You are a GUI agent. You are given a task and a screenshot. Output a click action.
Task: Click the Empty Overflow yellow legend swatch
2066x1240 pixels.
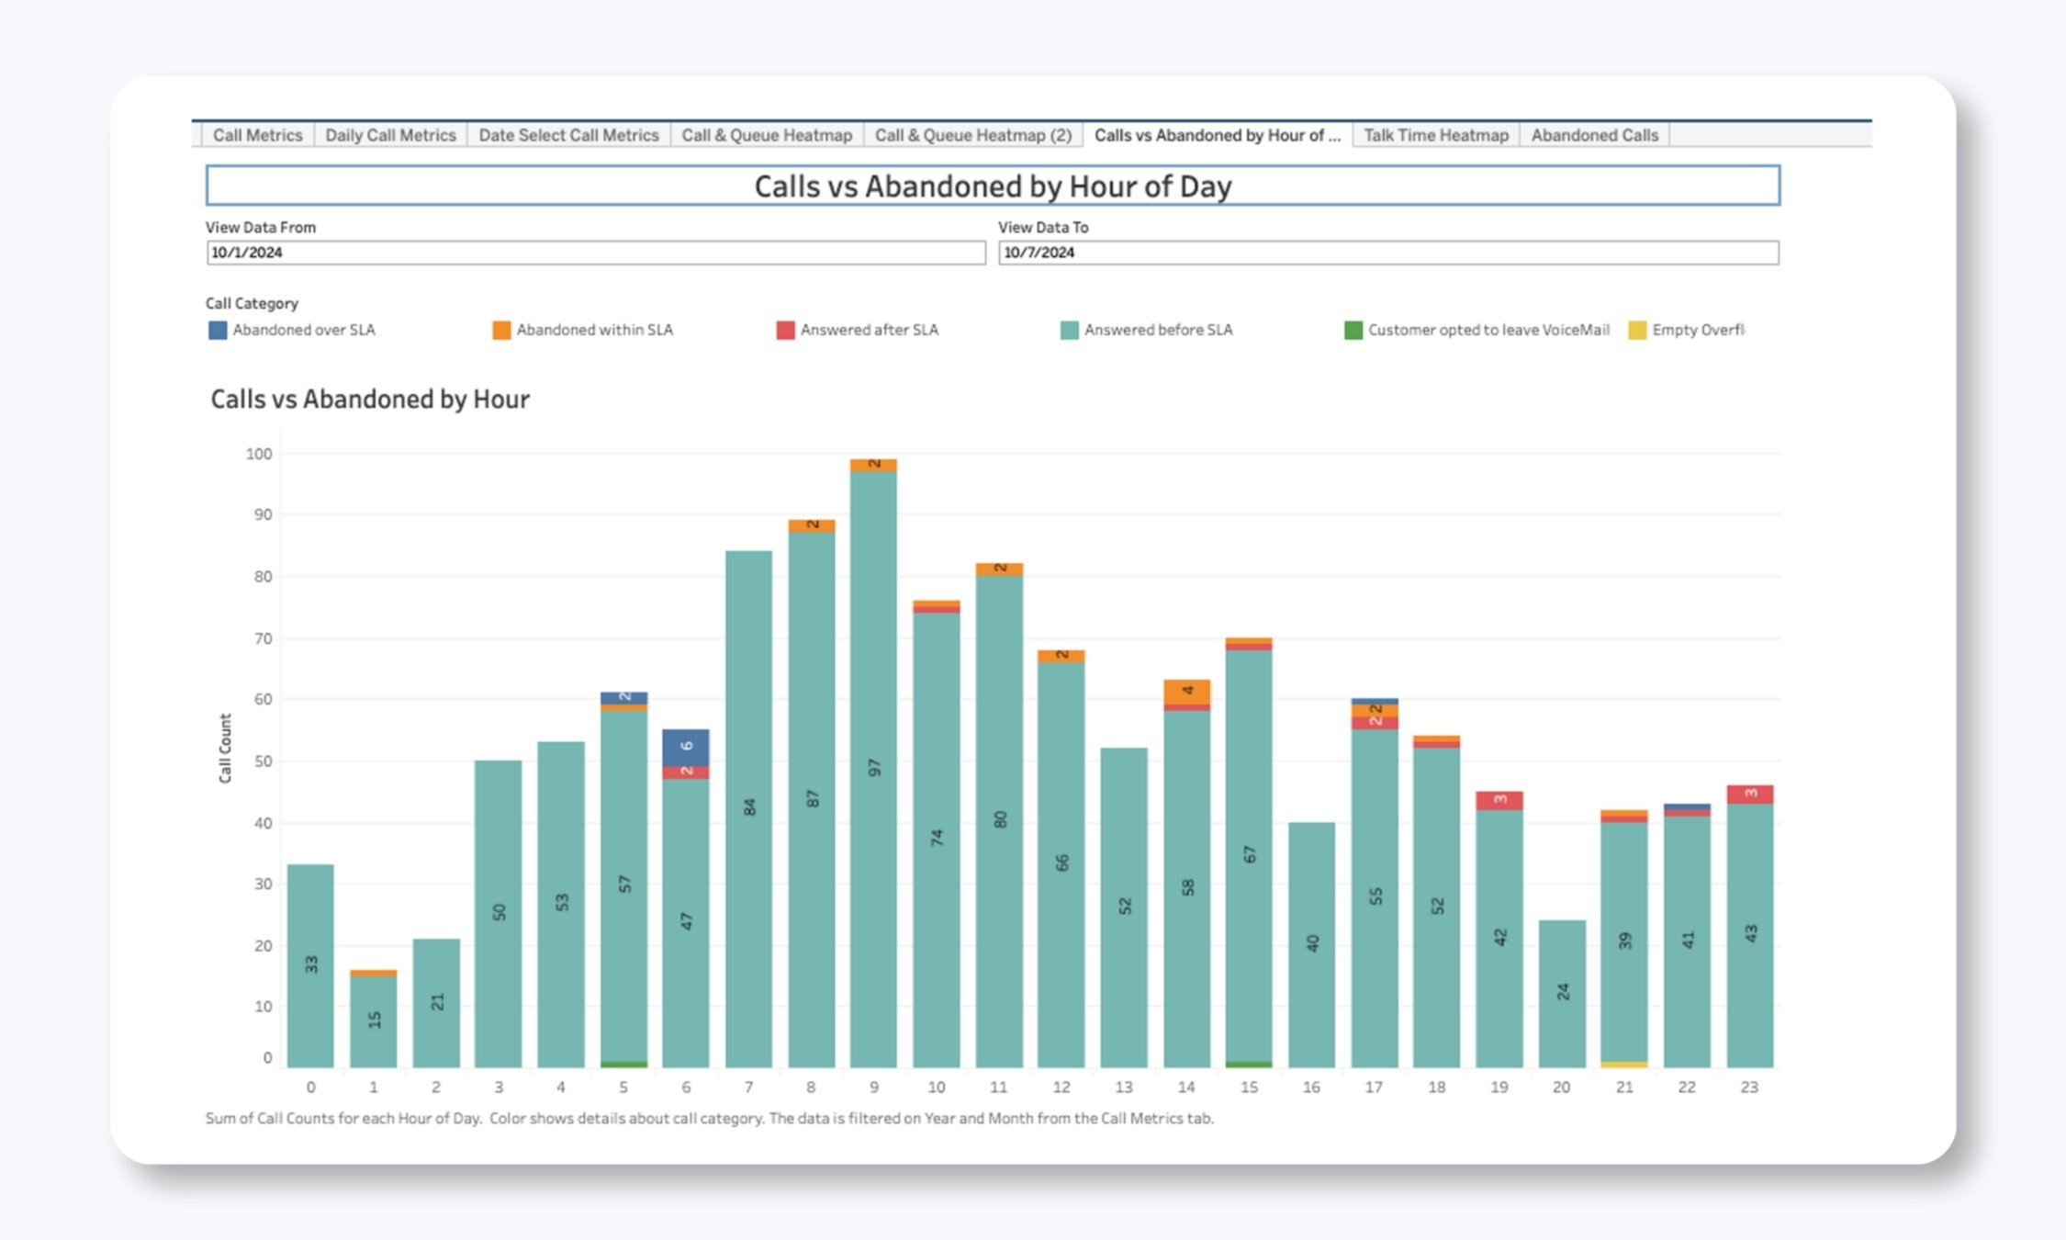click(x=1636, y=330)
